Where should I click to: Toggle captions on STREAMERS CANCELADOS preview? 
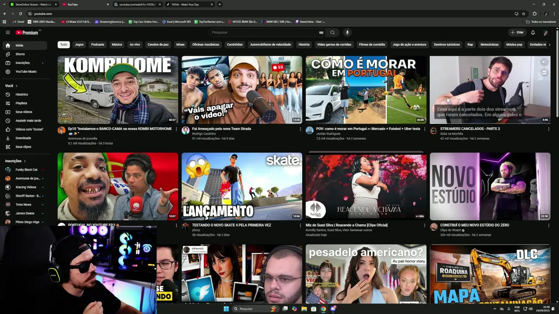pyautogui.click(x=544, y=73)
